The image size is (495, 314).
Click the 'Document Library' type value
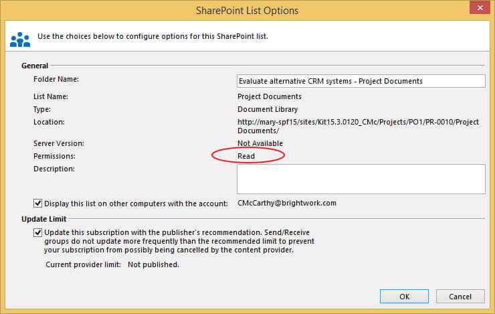(x=268, y=109)
